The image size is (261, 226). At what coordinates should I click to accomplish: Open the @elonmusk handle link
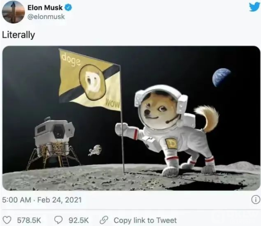46,17
